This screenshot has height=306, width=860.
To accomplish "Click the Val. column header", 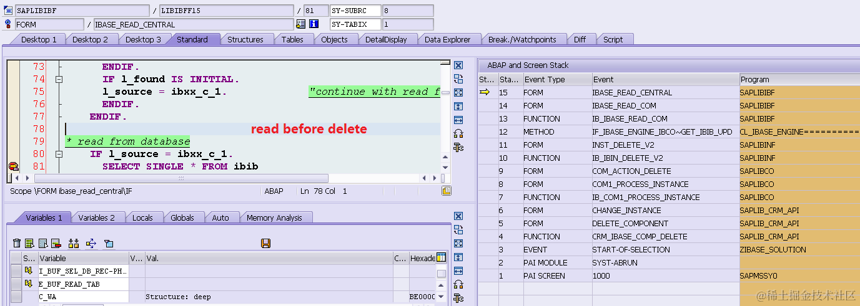I will click(x=269, y=258).
